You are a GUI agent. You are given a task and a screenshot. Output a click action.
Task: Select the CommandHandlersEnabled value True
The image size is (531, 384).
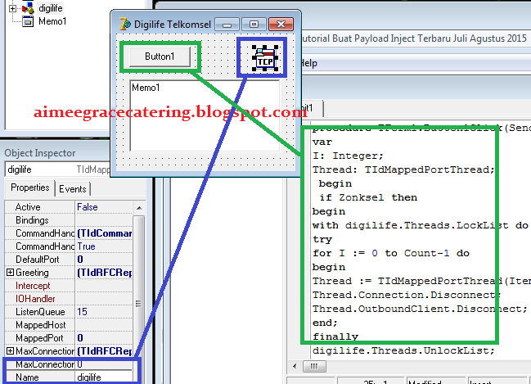[x=104, y=246]
